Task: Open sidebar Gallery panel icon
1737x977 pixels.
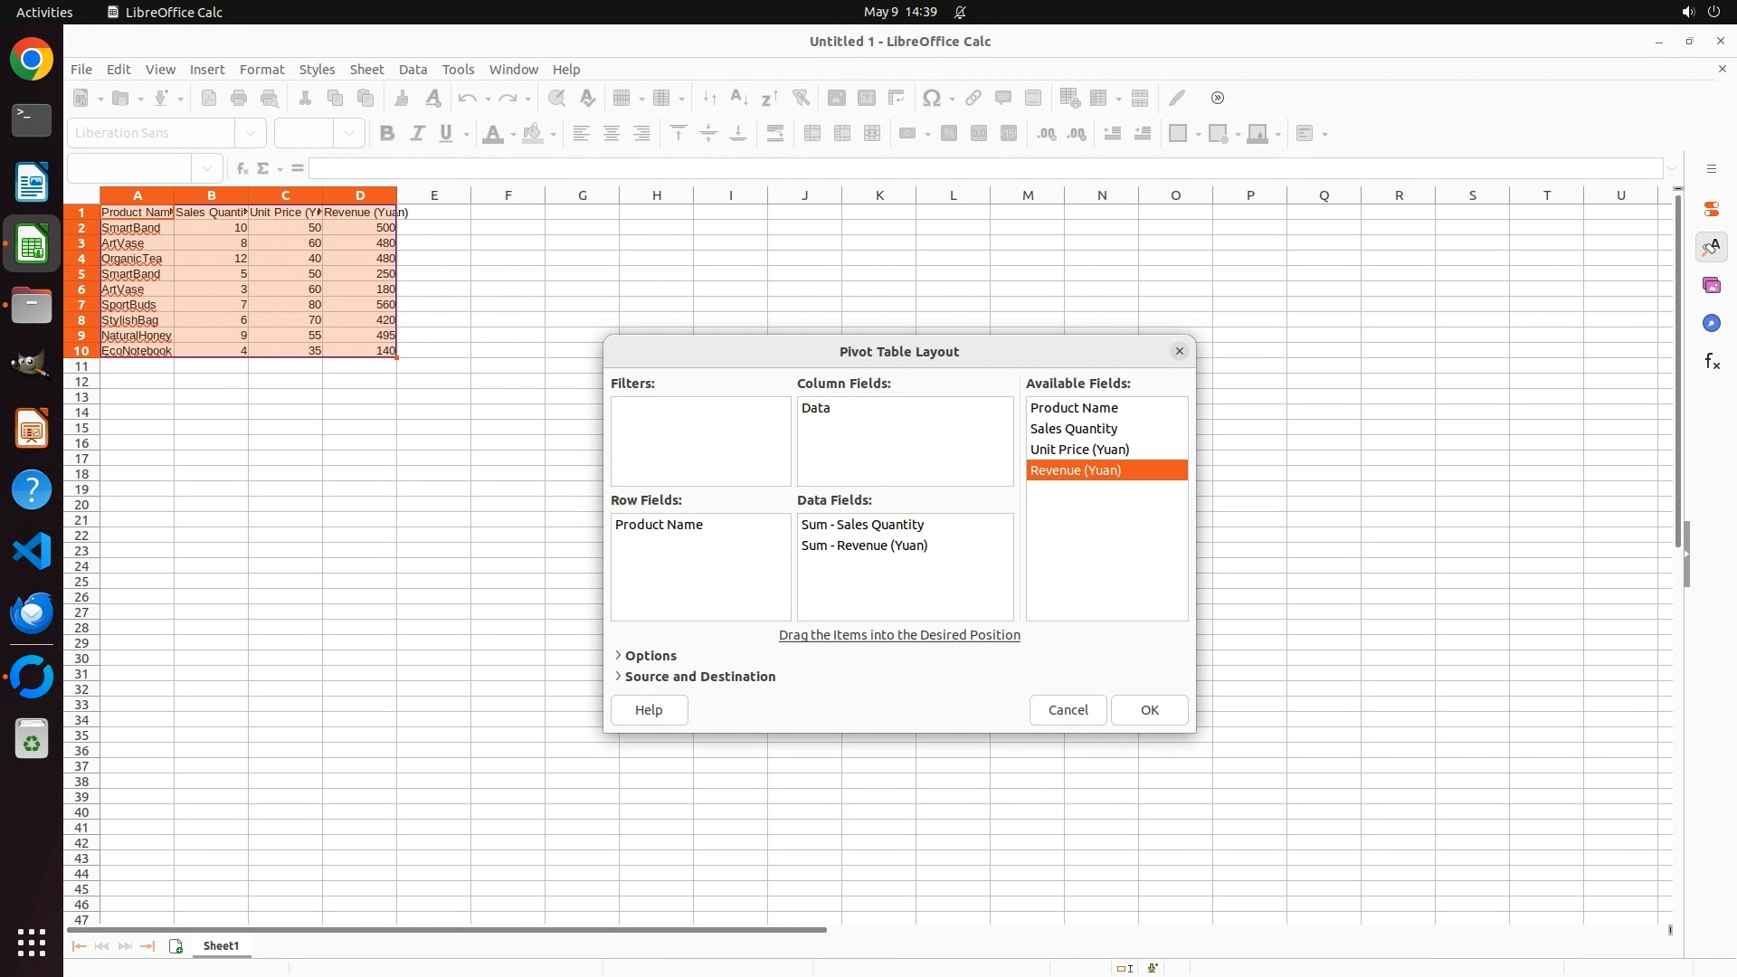Action: pyautogui.click(x=1711, y=286)
